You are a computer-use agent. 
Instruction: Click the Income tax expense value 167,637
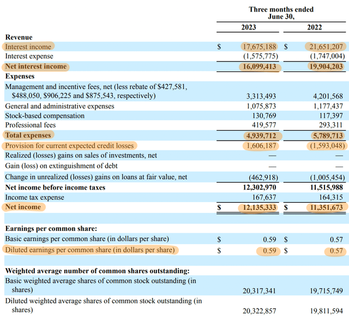coord(264,197)
